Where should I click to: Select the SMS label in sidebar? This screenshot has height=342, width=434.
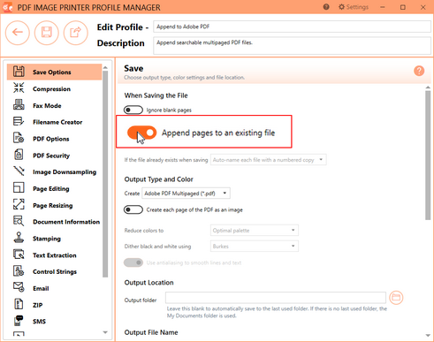pos(39,322)
